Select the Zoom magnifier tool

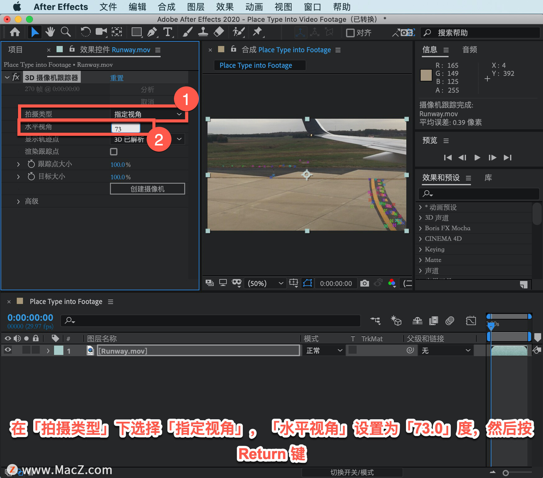coord(66,32)
